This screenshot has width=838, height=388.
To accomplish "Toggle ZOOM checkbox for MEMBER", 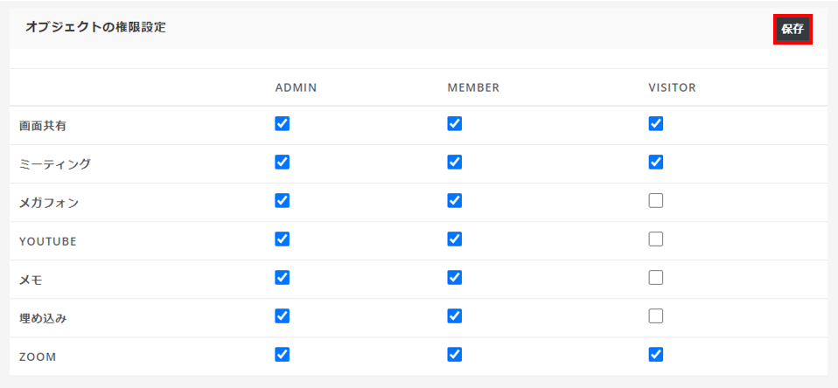I will tap(454, 355).
